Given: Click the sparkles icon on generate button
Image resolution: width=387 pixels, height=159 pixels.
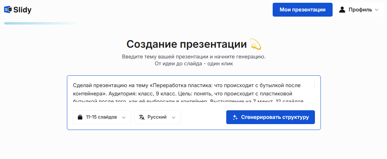Looking at the screenshot, I should [235, 117].
